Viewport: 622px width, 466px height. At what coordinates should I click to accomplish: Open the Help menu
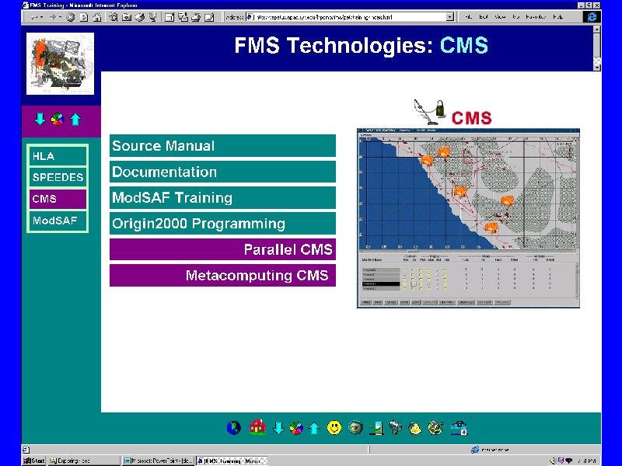557,17
